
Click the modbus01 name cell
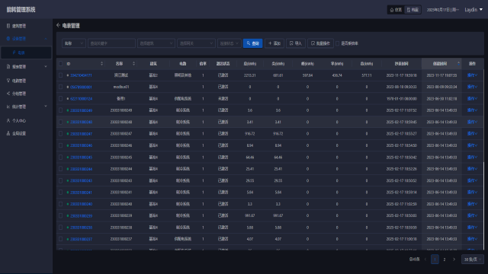coord(121,87)
